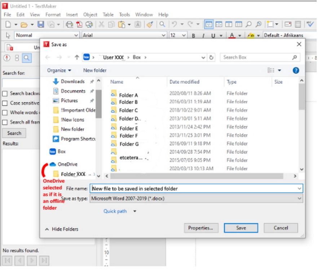Collapse folder pane with Hide Folders
The height and width of the screenshot is (276, 326).
[x=61, y=229]
